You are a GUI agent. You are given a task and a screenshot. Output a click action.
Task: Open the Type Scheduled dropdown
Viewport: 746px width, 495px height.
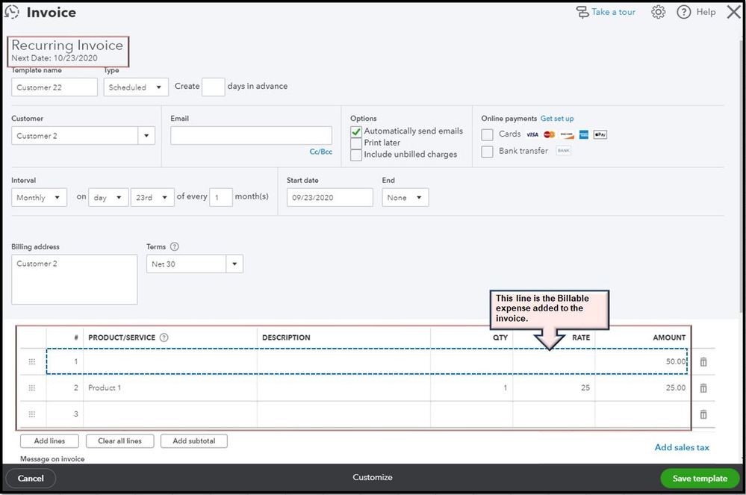136,87
